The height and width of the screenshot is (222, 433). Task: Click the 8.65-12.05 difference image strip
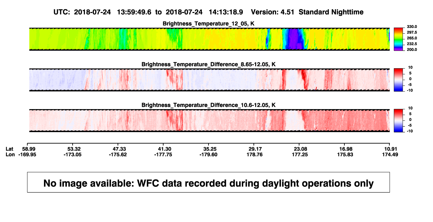[210, 80]
